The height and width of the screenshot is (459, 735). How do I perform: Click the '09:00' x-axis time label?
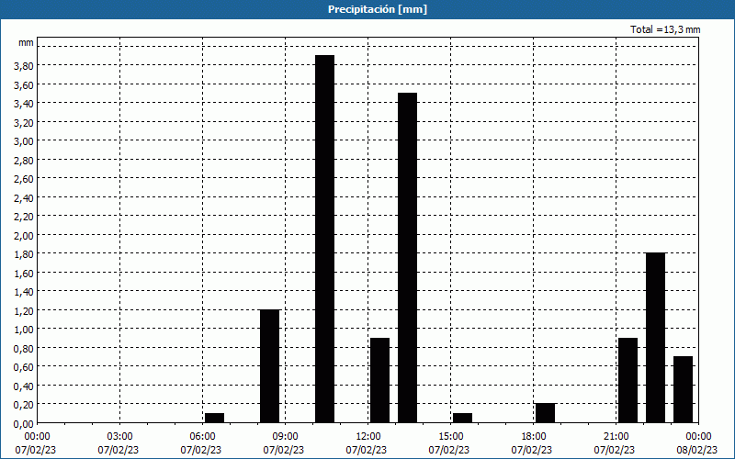(286, 437)
